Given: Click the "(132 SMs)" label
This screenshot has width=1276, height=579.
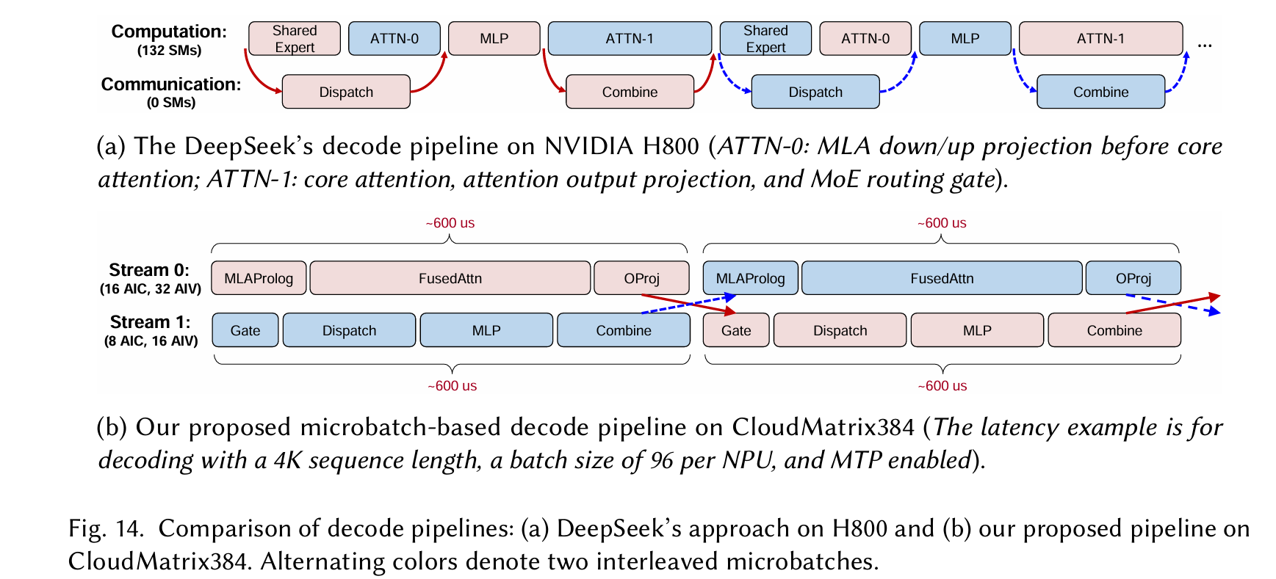Looking at the screenshot, I should pyautogui.click(x=169, y=51).
